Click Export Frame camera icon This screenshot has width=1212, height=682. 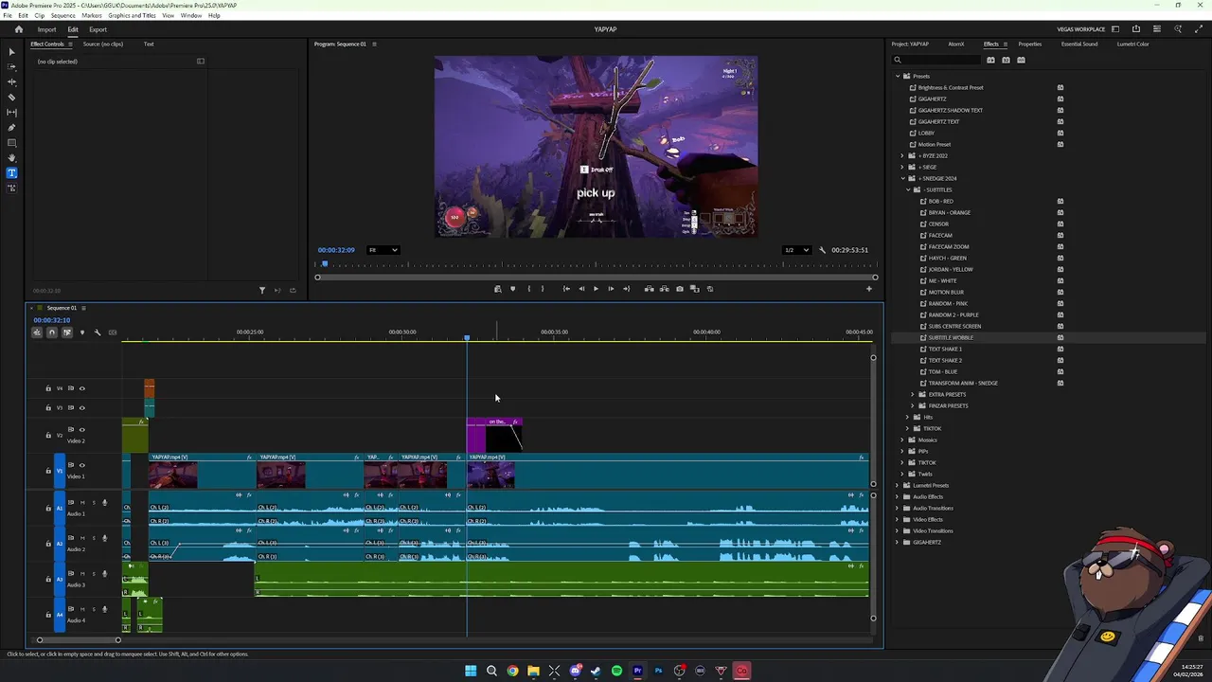[x=679, y=289]
